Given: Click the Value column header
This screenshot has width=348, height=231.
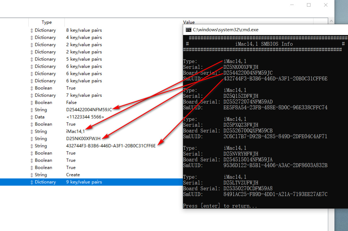Looking at the screenshot, I should point(189,22).
